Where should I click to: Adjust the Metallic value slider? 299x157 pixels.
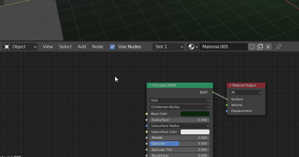coord(179,138)
